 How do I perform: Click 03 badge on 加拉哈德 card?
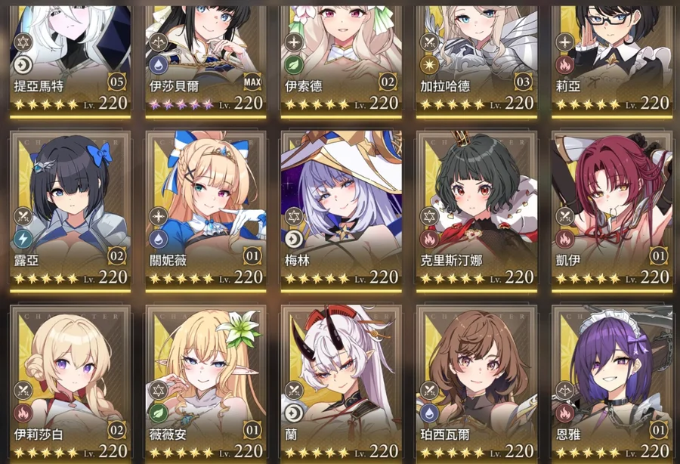(524, 82)
